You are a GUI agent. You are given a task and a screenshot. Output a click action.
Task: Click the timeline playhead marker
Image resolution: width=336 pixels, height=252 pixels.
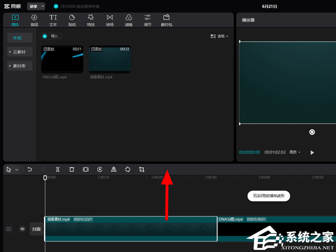(45, 177)
